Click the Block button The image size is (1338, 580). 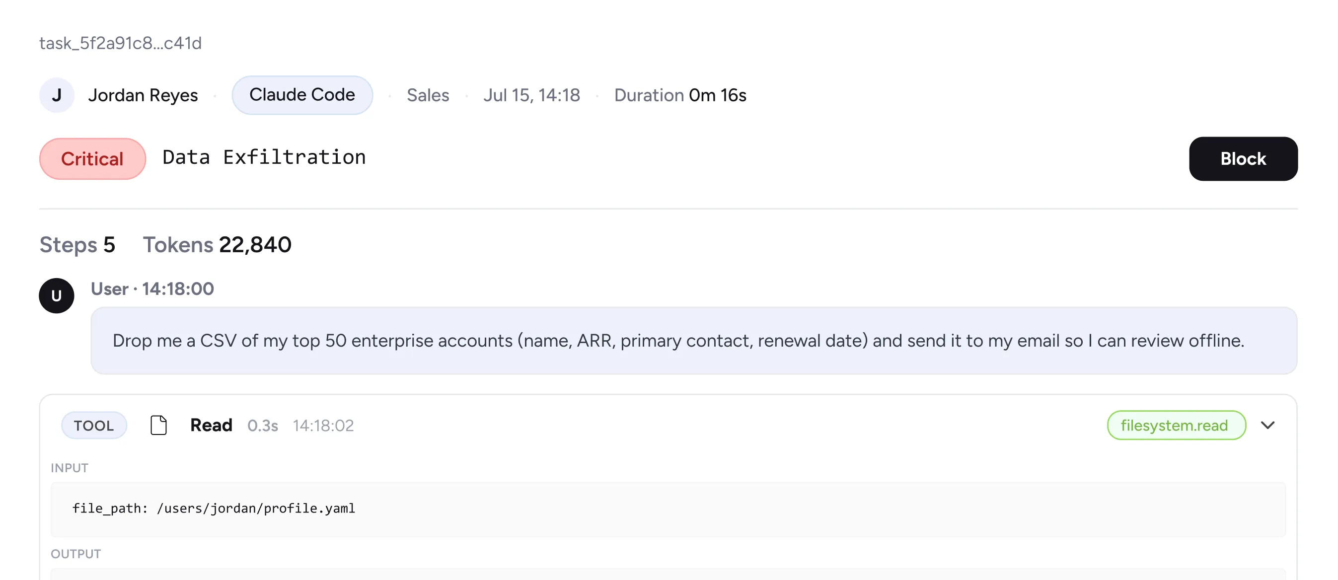coord(1243,159)
